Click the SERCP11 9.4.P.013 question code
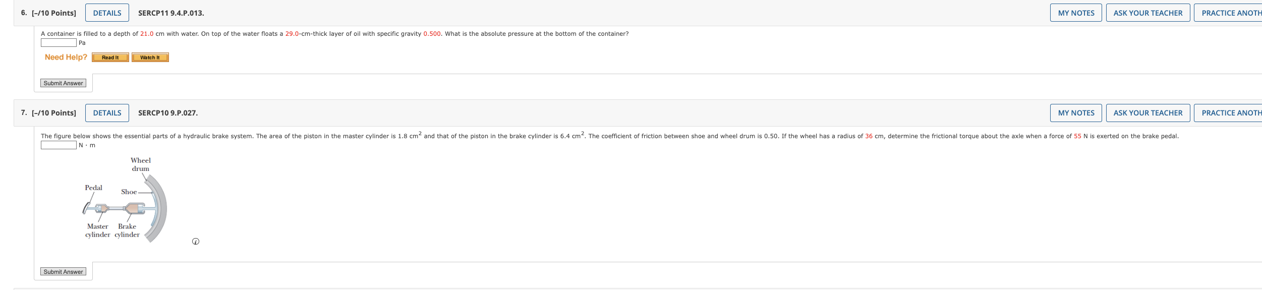 click(171, 13)
